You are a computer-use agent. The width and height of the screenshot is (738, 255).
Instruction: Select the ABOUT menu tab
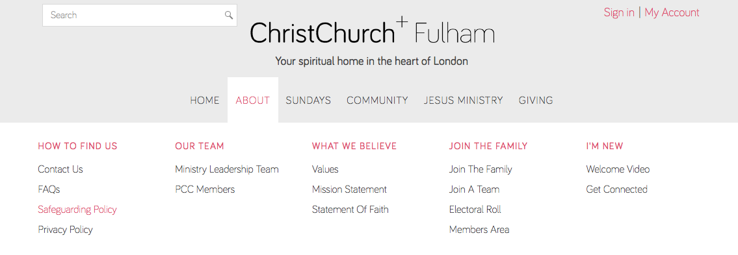[253, 100]
